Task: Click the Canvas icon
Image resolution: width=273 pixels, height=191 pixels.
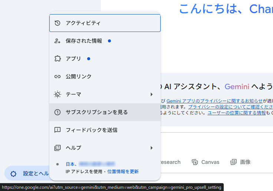Action: click(195, 162)
